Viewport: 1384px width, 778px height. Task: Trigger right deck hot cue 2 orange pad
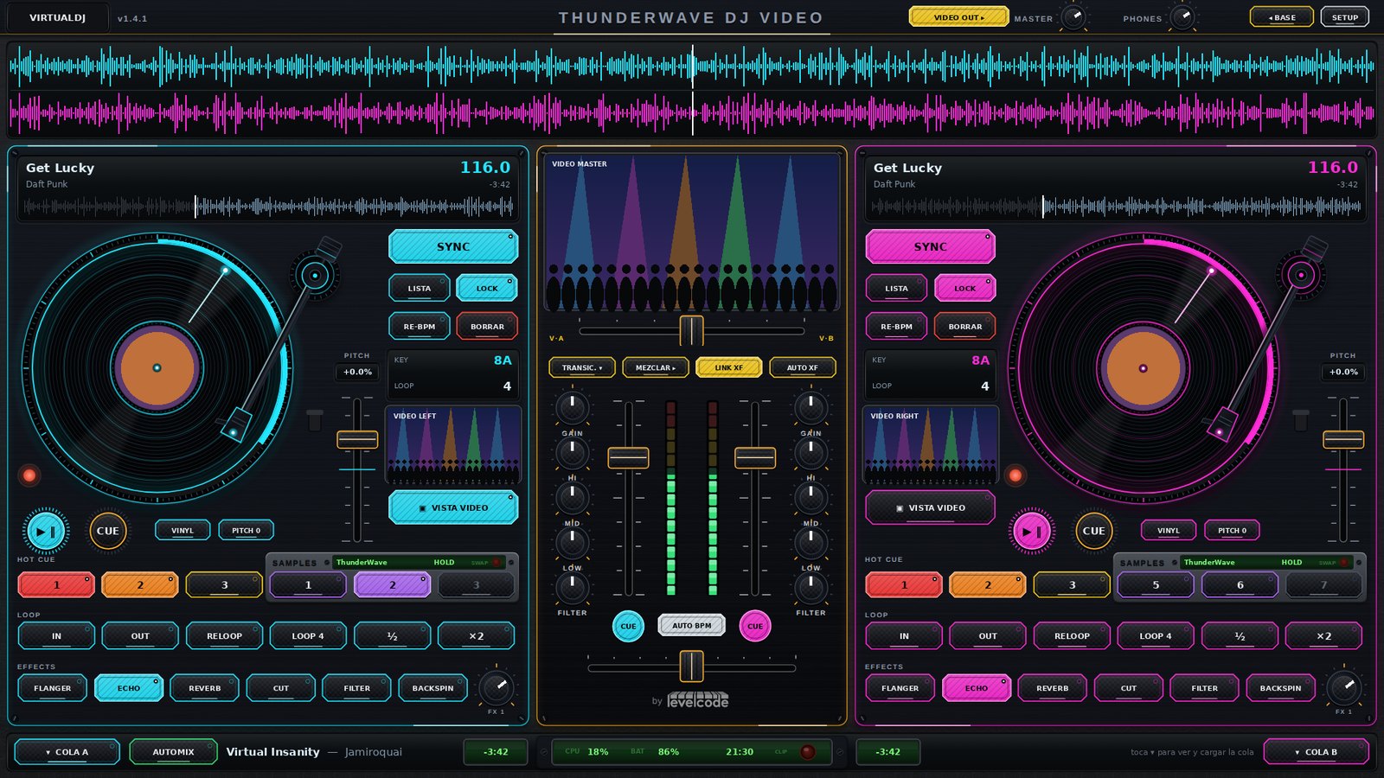(988, 585)
